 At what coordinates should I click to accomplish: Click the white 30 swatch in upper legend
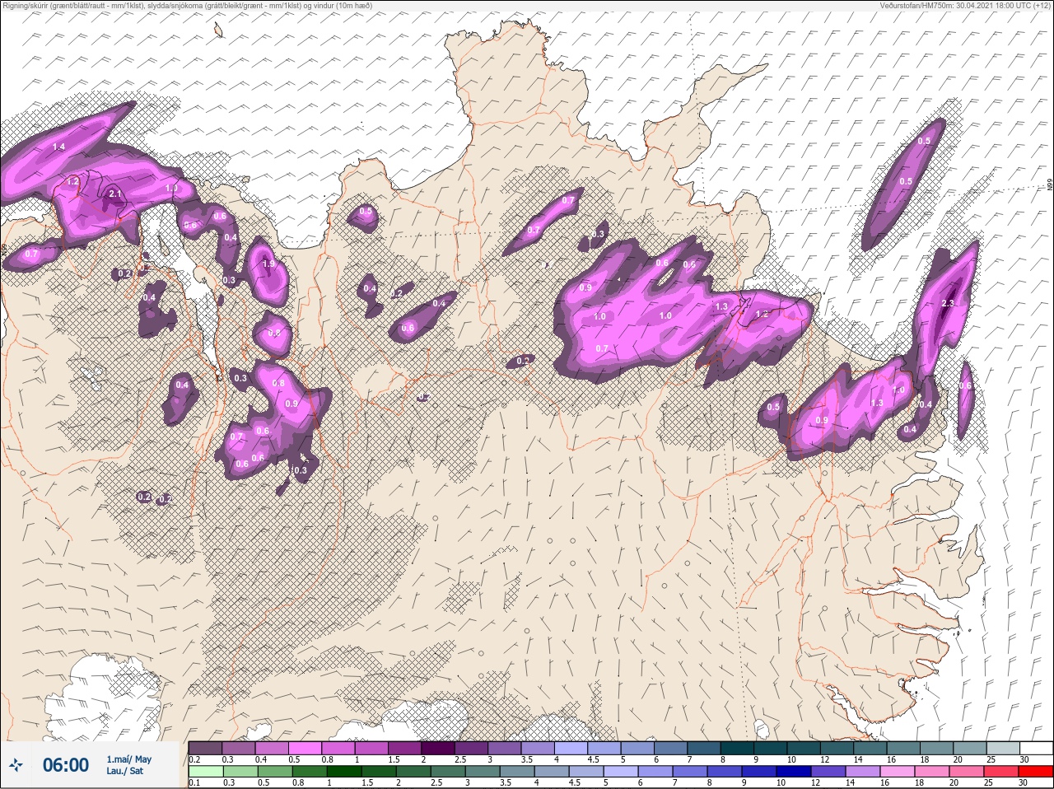(1038, 748)
